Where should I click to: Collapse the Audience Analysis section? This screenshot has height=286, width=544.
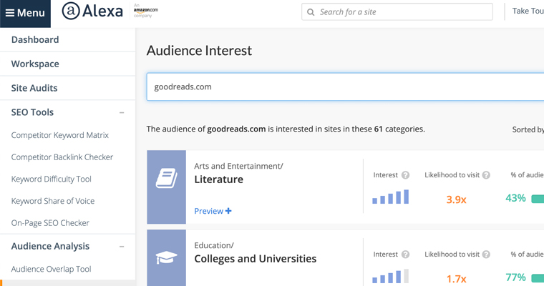[x=122, y=247]
